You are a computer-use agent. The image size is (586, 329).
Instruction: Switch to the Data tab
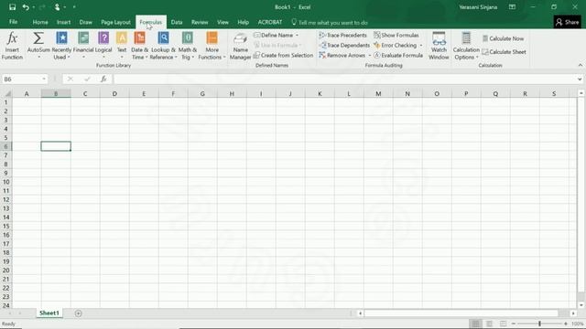tap(177, 22)
